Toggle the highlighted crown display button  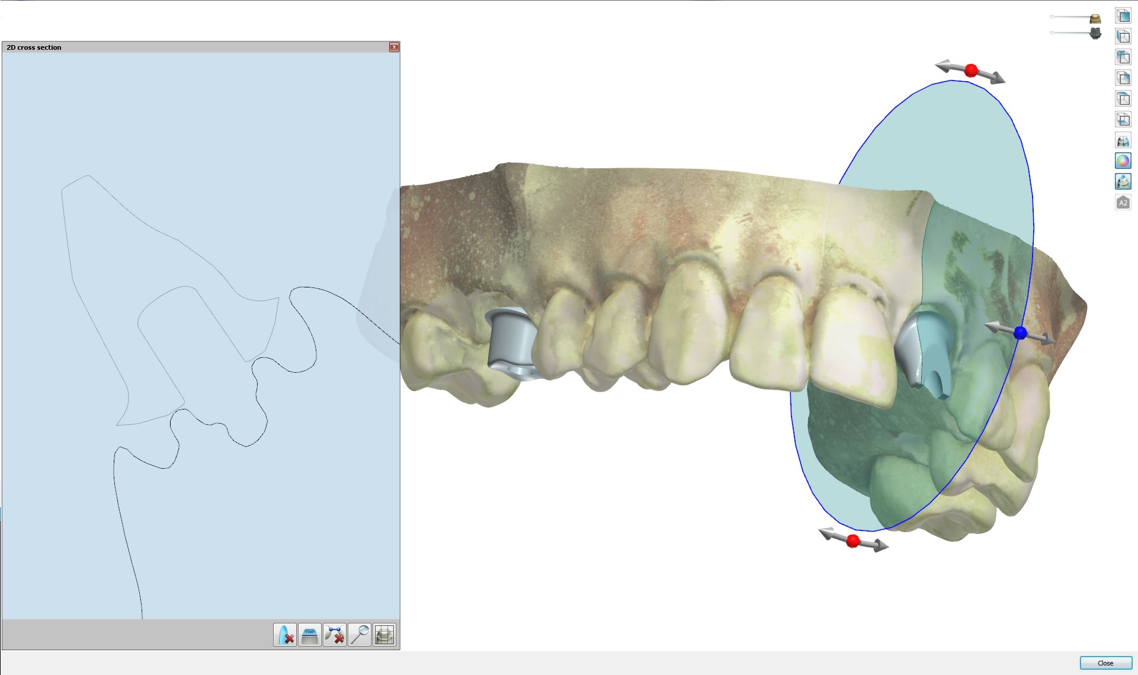pos(1123,181)
